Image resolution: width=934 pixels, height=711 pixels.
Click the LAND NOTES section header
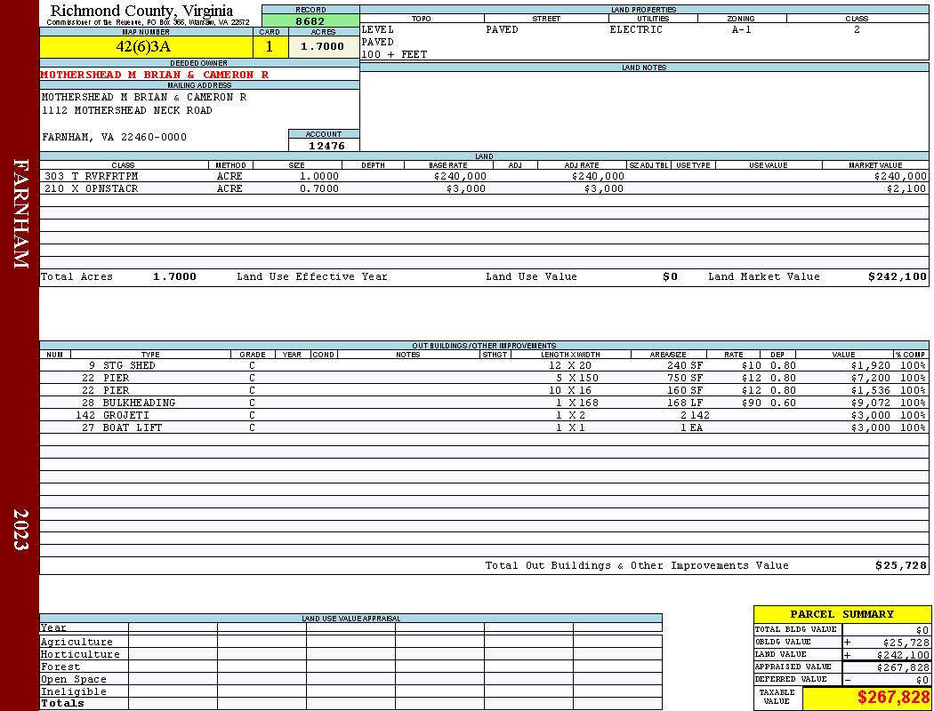[644, 68]
